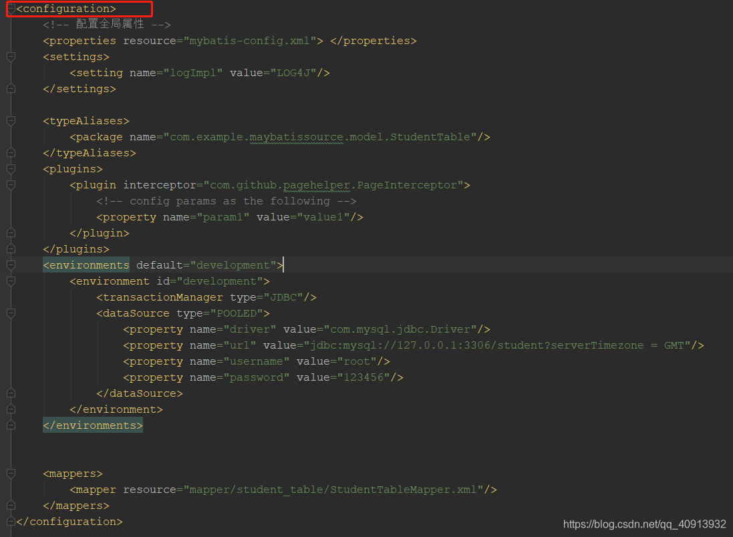Click fold marker beside closing </typeAliases>
The height and width of the screenshot is (537, 733).
[11, 153]
